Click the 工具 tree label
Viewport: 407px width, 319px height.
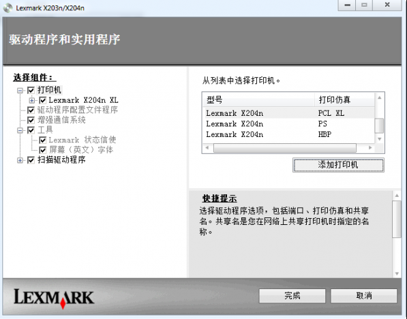pyautogui.click(x=45, y=130)
